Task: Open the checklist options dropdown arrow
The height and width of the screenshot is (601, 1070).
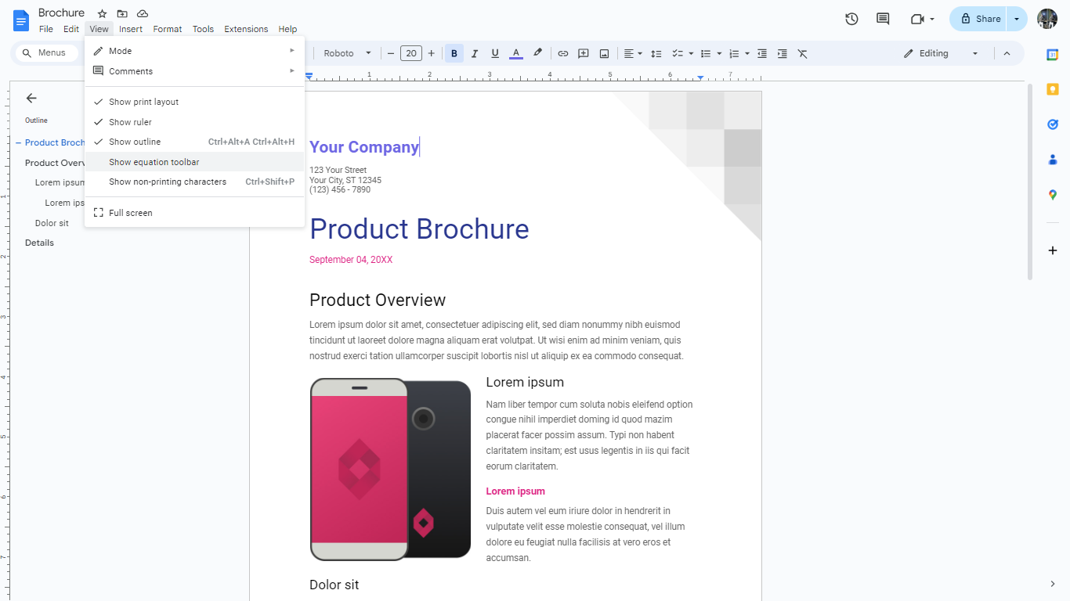Action: (691, 53)
